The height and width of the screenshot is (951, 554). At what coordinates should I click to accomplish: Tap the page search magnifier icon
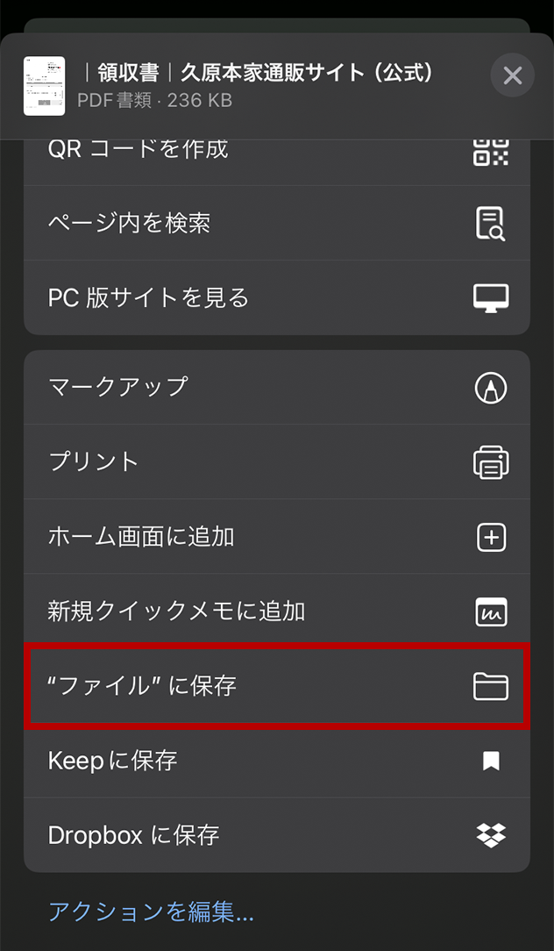[x=490, y=224]
